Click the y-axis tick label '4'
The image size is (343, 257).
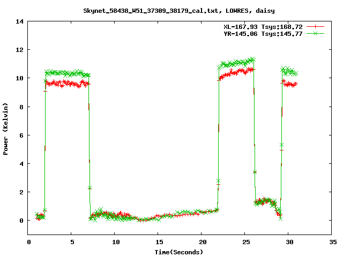click(x=21, y=164)
